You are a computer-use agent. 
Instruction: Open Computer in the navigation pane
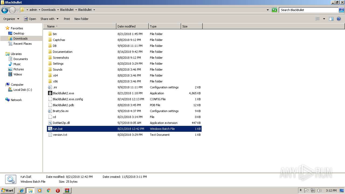17,85
